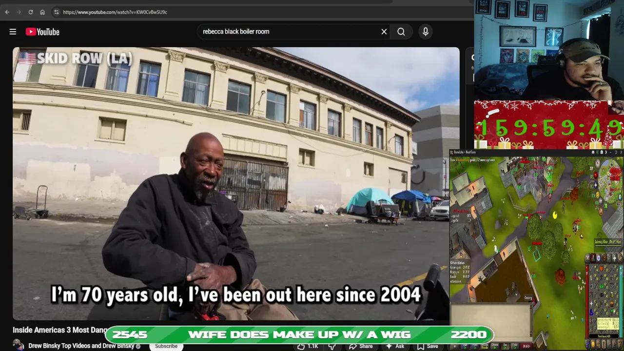
Task: Open the Worn Equipment tab
Action: pos(609,257)
